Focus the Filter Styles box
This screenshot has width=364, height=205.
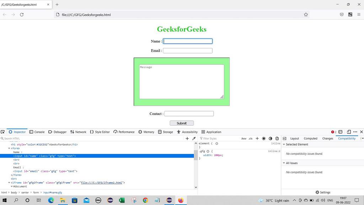pos(219,138)
